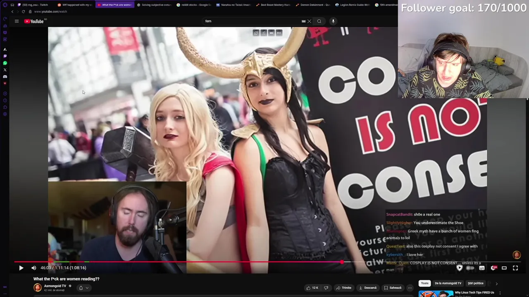The image size is (529, 297).
Task: Open Discord in the sidebar
Action: (5, 76)
